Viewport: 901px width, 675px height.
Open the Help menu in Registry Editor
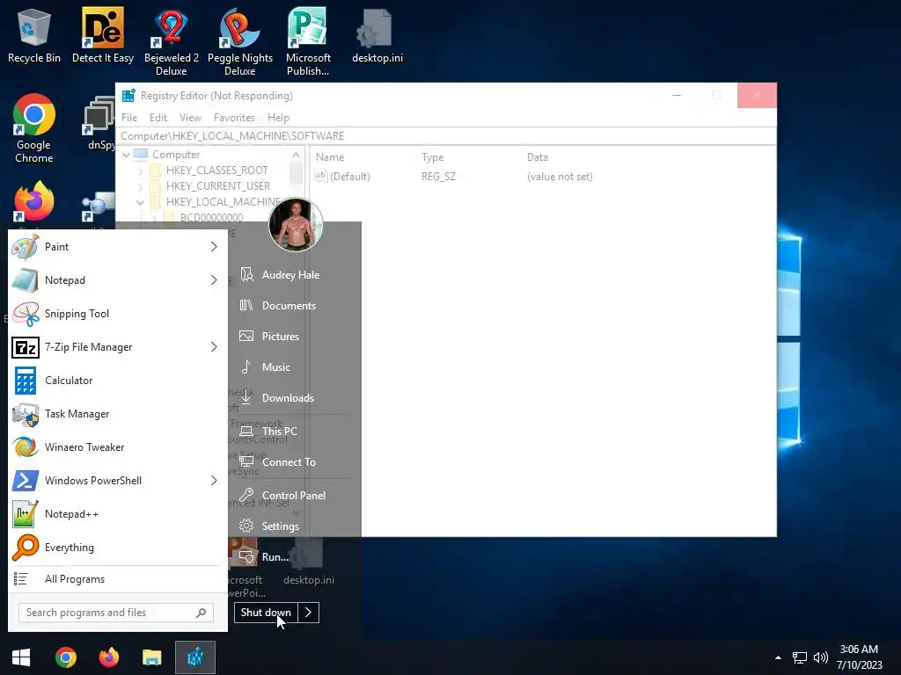278,118
